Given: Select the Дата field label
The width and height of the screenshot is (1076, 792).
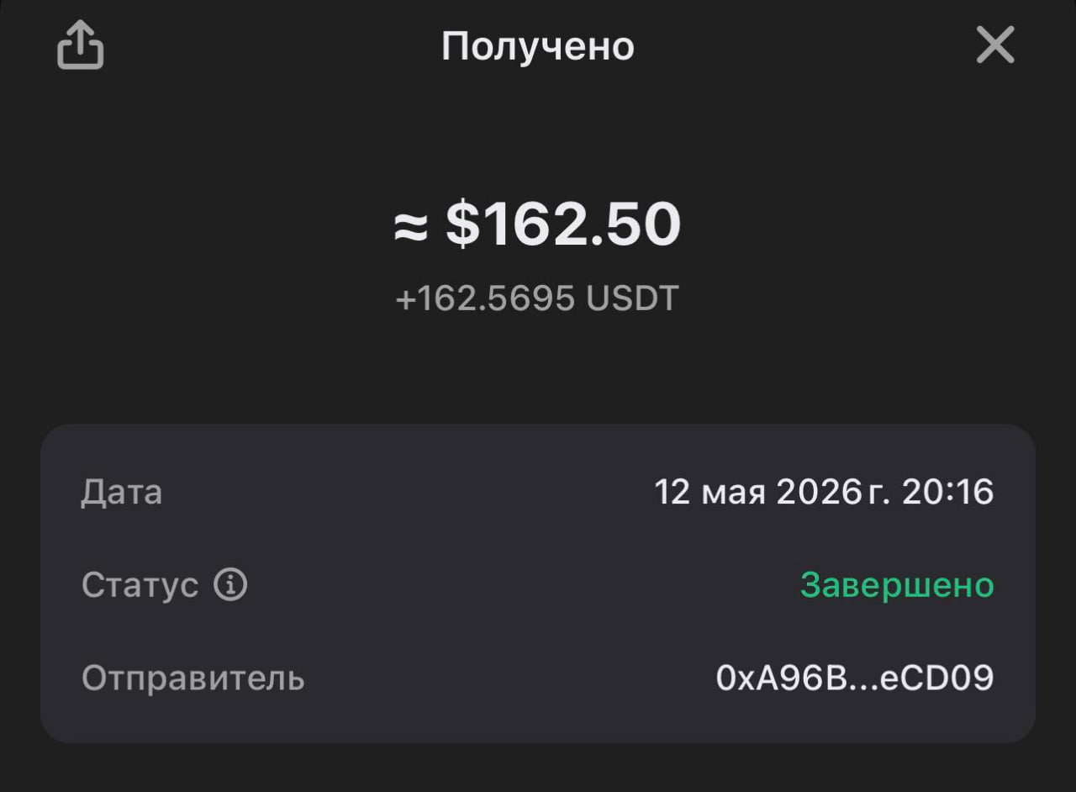Looking at the screenshot, I should tap(122, 493).
